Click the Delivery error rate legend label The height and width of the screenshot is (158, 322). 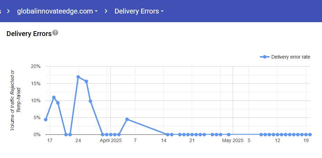coord(290,57)
